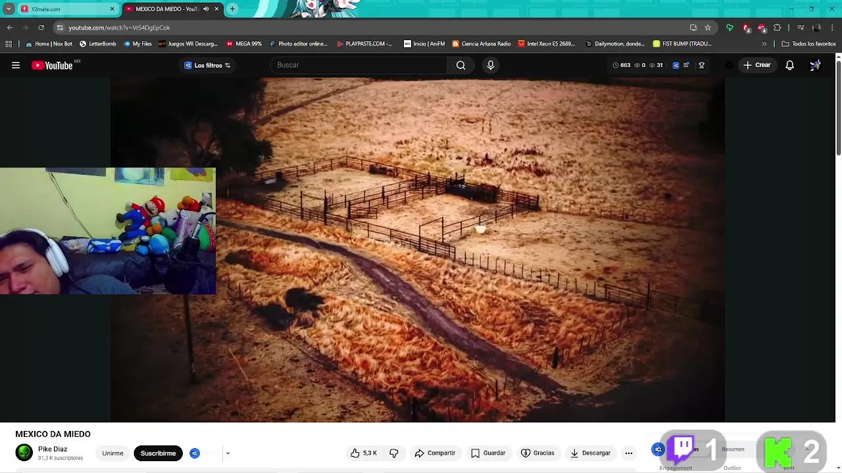Screen dimensions: 842x473
Task: Open the Juegos WII Descarg... bookmark
Action: pos(188,44)
